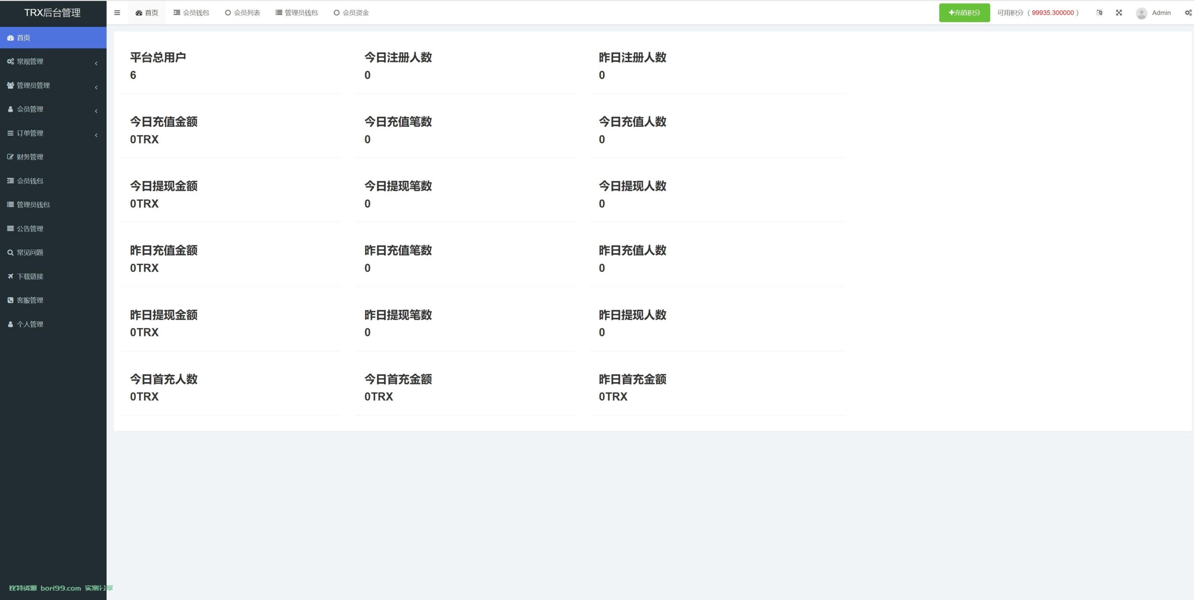Toggle the sidebar with the hamburger icon
The width and height of the screenshot is (1194, 600).
click(117, 13)
